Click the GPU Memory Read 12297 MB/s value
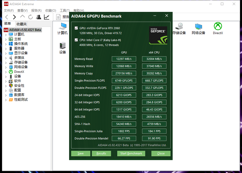242x173 pixels. click(x=124, y=59)
